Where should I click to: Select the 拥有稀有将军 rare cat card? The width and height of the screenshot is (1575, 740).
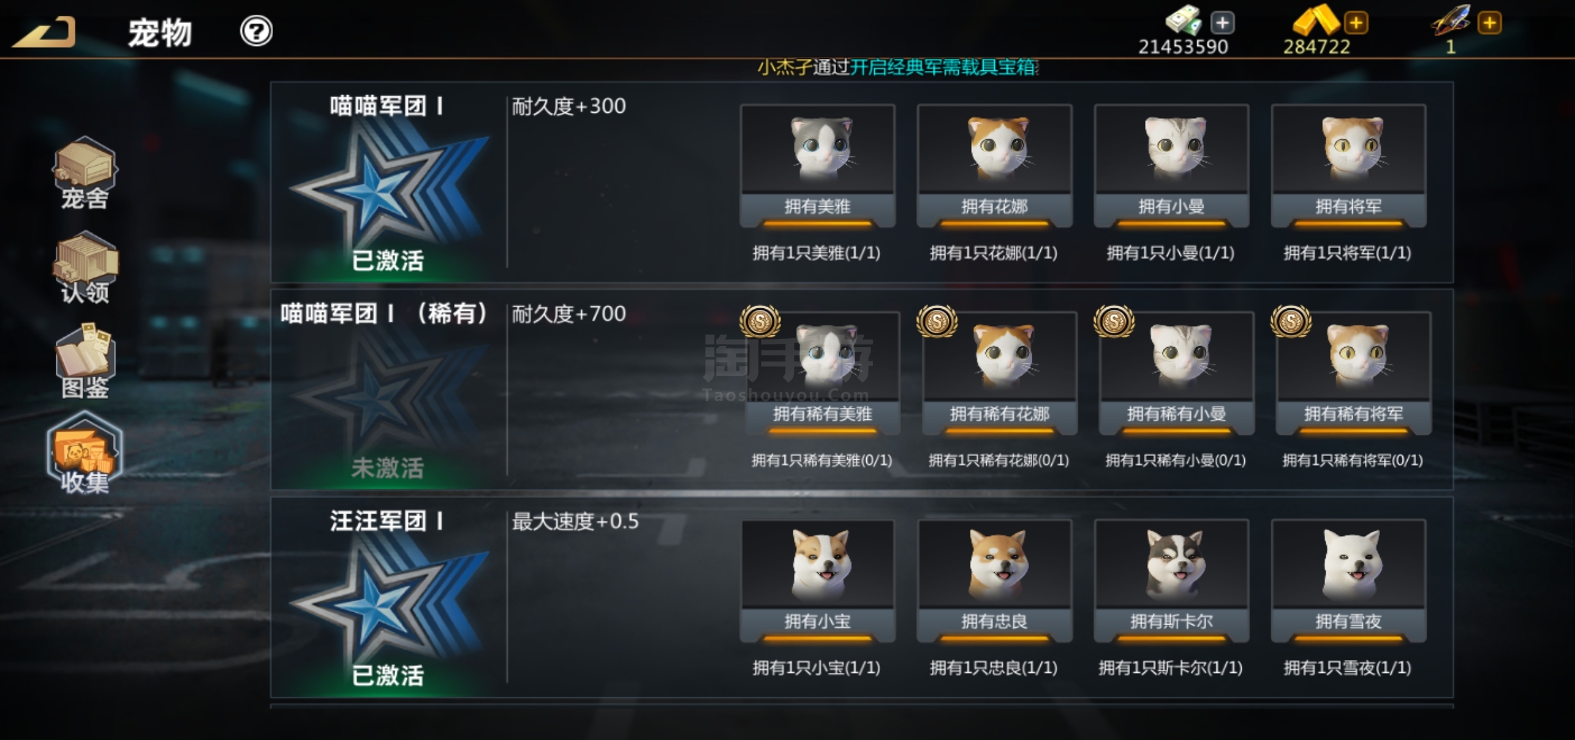pos(1353,373)
